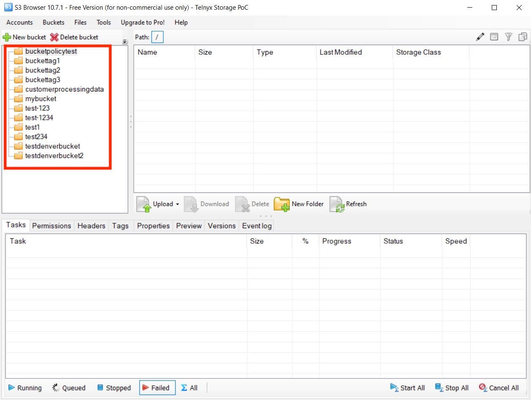
Task: Click the Delete bucket red X icon
Action: click(x=54, y=37)
